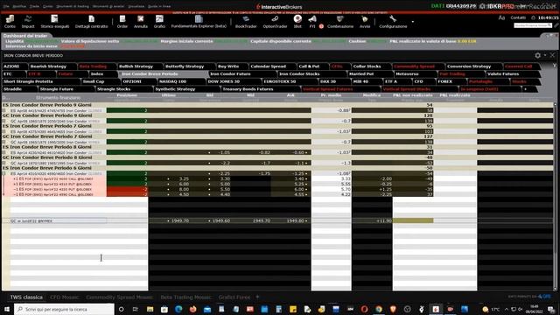
Task: Open Microsoft Edge from taskbar
Action: (178, 309)
